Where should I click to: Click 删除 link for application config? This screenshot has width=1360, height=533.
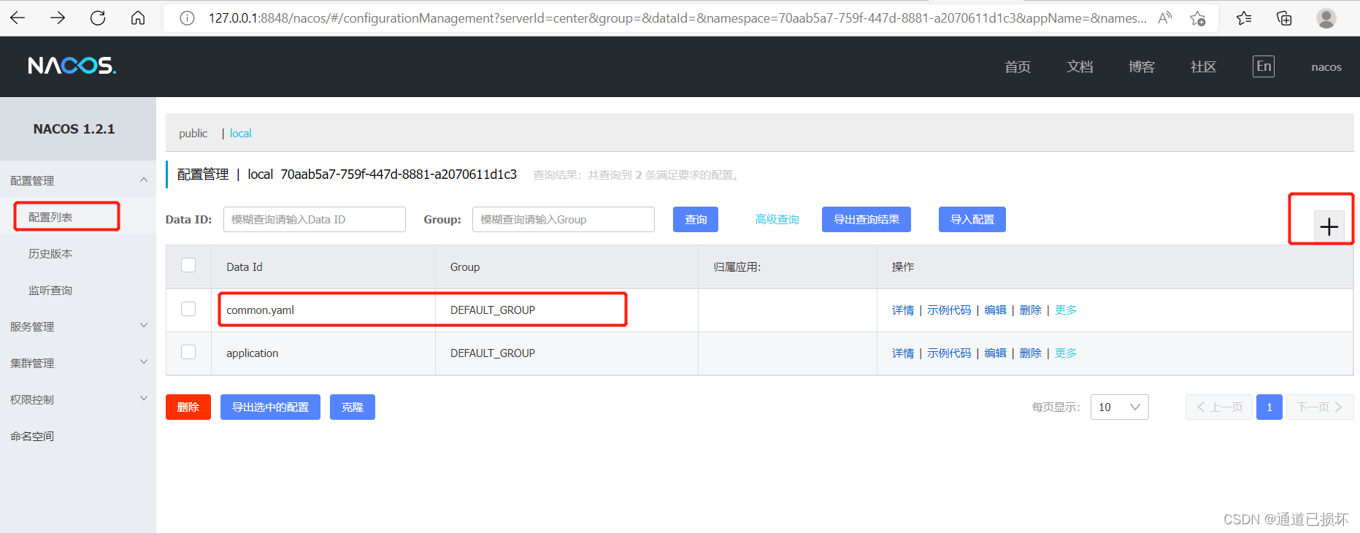point(1031,353)
